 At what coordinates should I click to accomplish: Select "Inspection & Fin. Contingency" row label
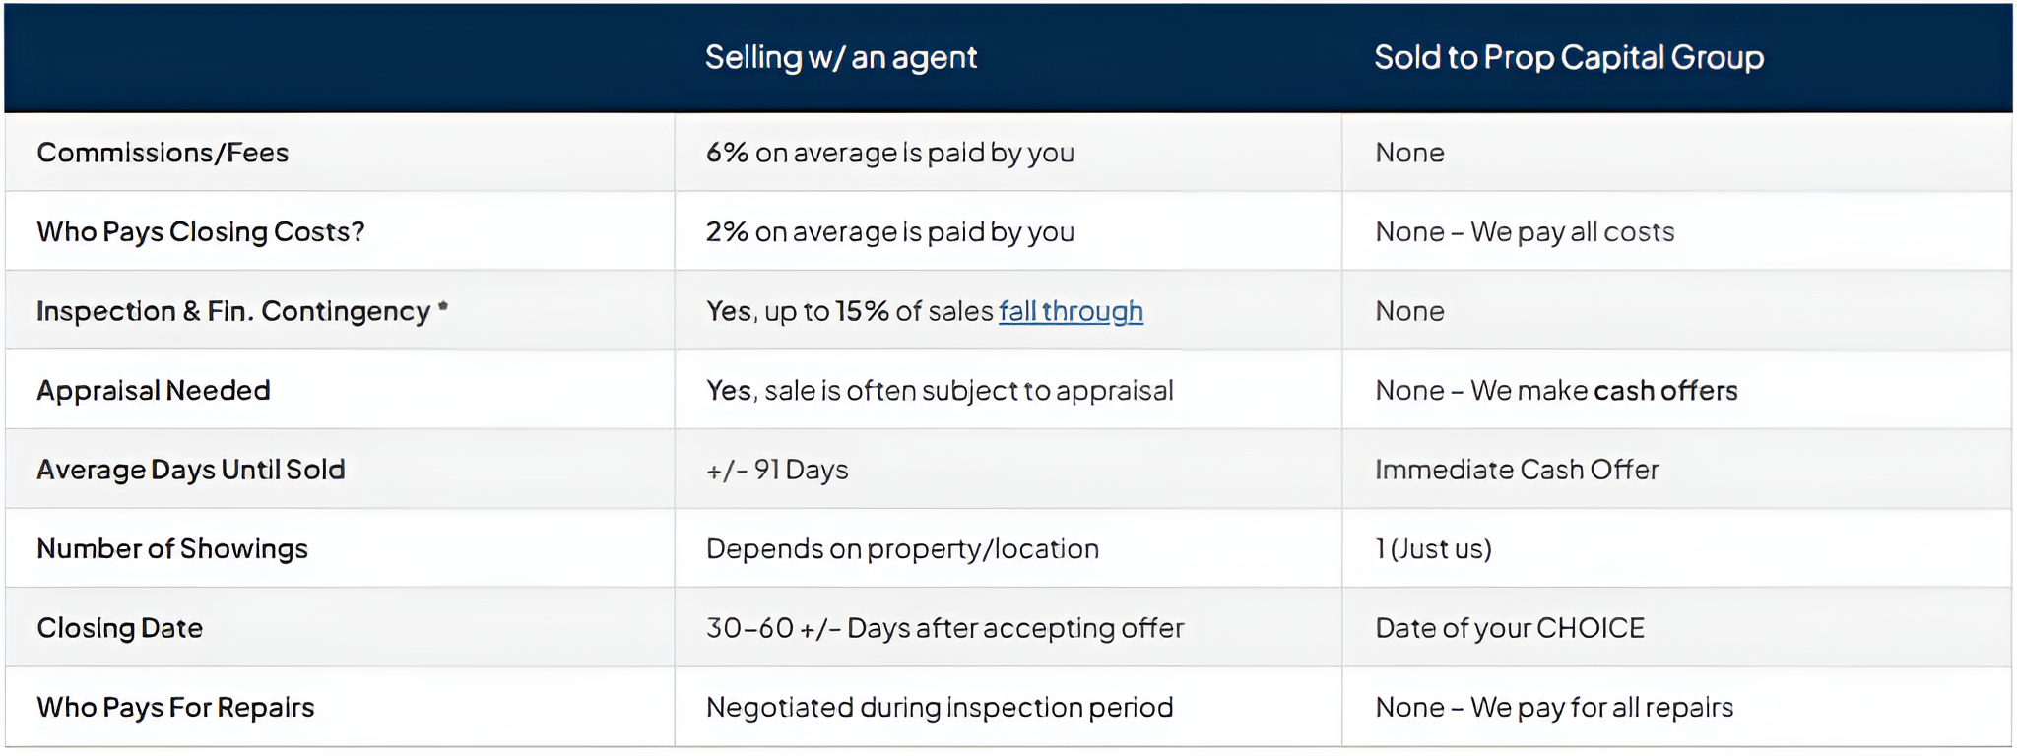pos(233,311)
